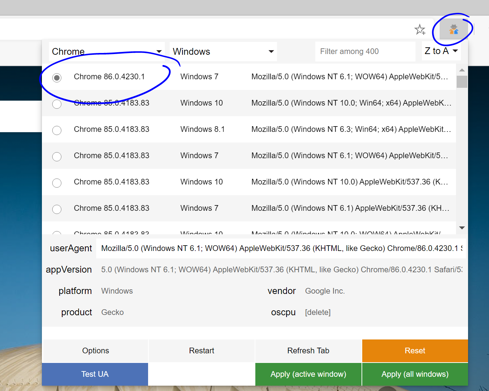
Task: Click the vendor Google Inc. field
Action: pos(384,291)
